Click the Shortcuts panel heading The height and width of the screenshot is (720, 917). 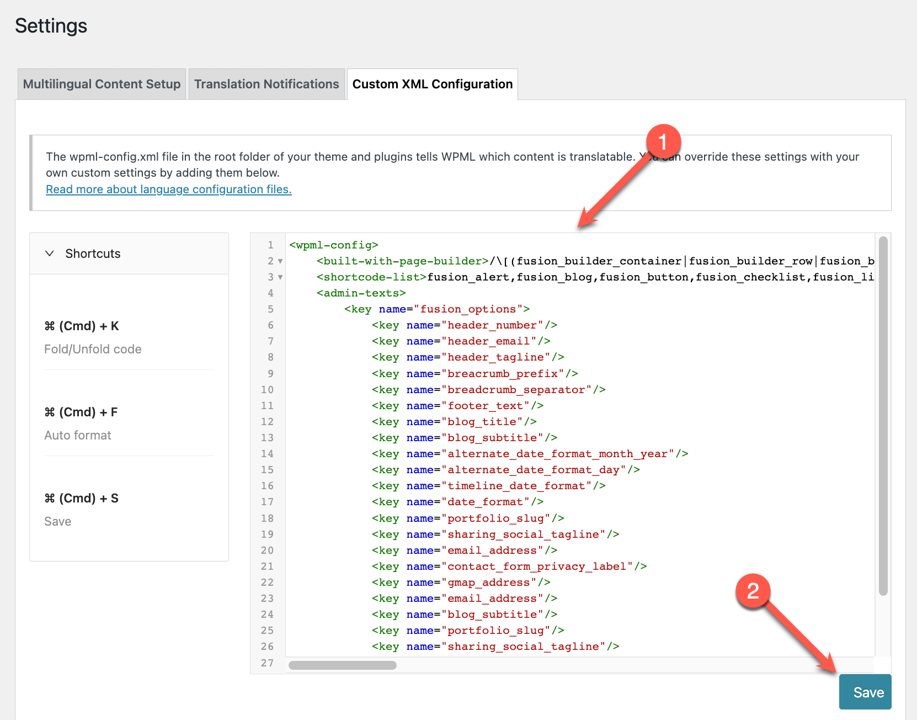point(93,253)
